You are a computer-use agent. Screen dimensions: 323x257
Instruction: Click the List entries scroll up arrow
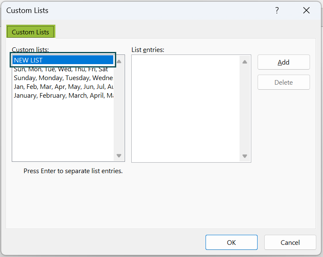coord(245,62)
